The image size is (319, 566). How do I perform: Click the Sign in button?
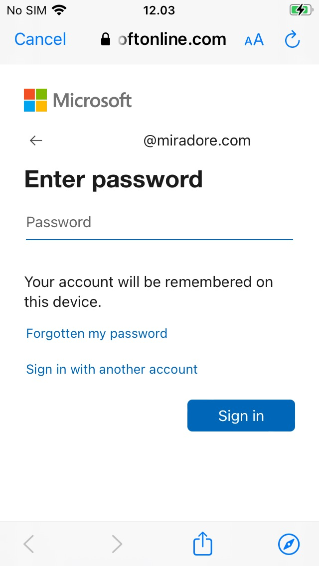tap(241, 416)
